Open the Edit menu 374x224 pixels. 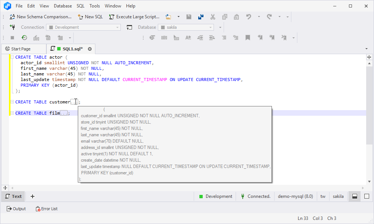(x=31, y=6)
